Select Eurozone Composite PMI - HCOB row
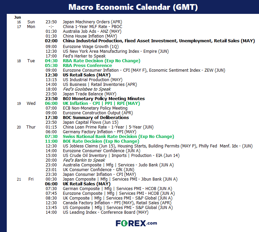Image resolution: width=259 pixels, height=232 pixels. tap(119, 193)
